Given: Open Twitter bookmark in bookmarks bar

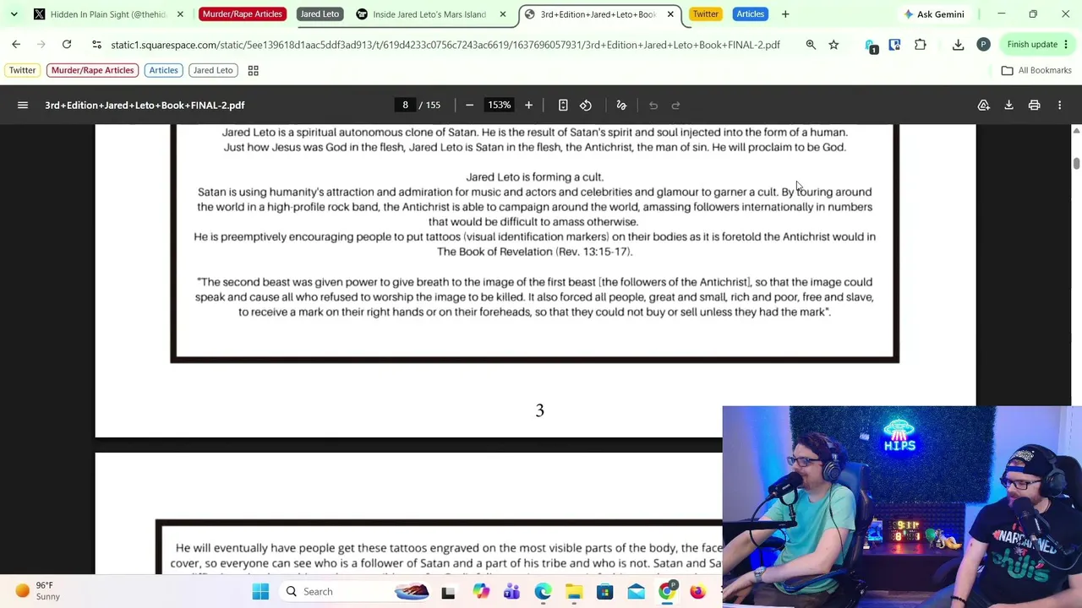Looking at the screenshot, I should tap(22, 70).
